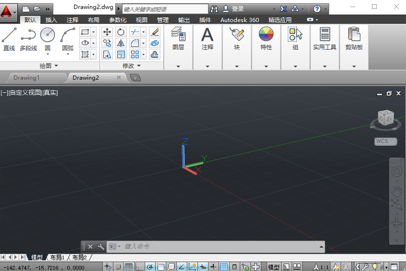Select the Mirror tool
The height and width of the screenshot is (271, 406).
pyautogui.click(x=121, y=43)
